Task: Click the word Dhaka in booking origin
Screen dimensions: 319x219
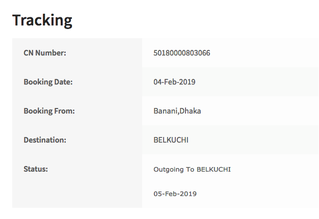Action: tap(190, 111)
